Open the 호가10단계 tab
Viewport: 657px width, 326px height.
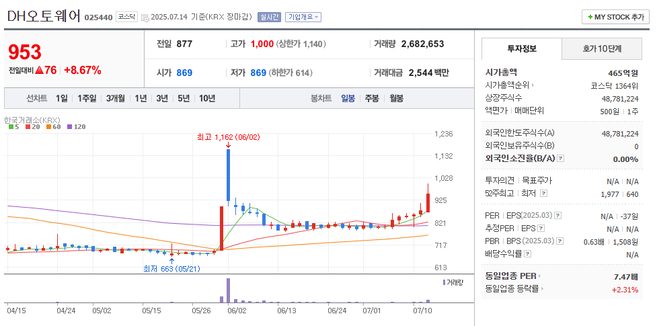[x=602, y=48]
